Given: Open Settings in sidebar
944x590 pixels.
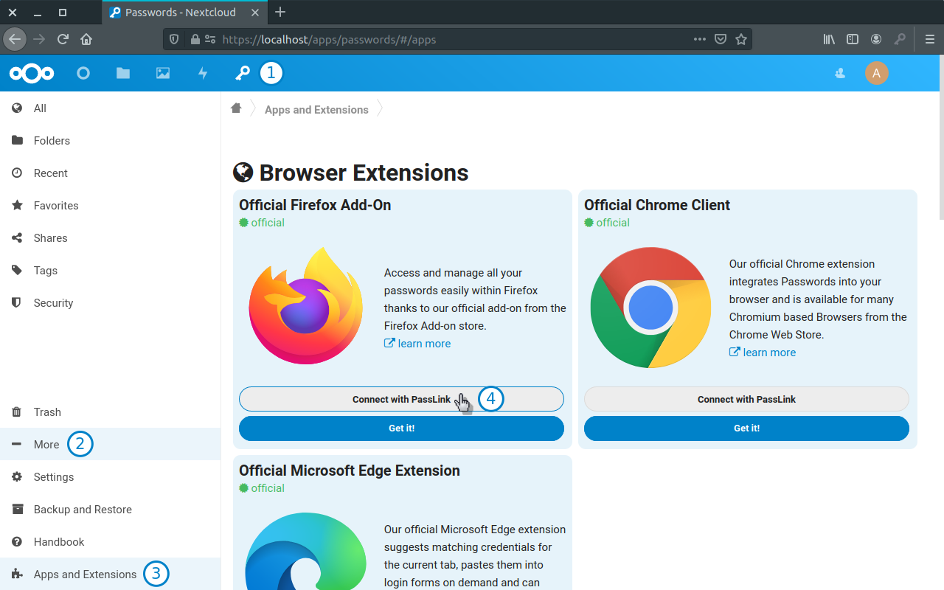Looking at the screenshot, I should pos(111,477).
